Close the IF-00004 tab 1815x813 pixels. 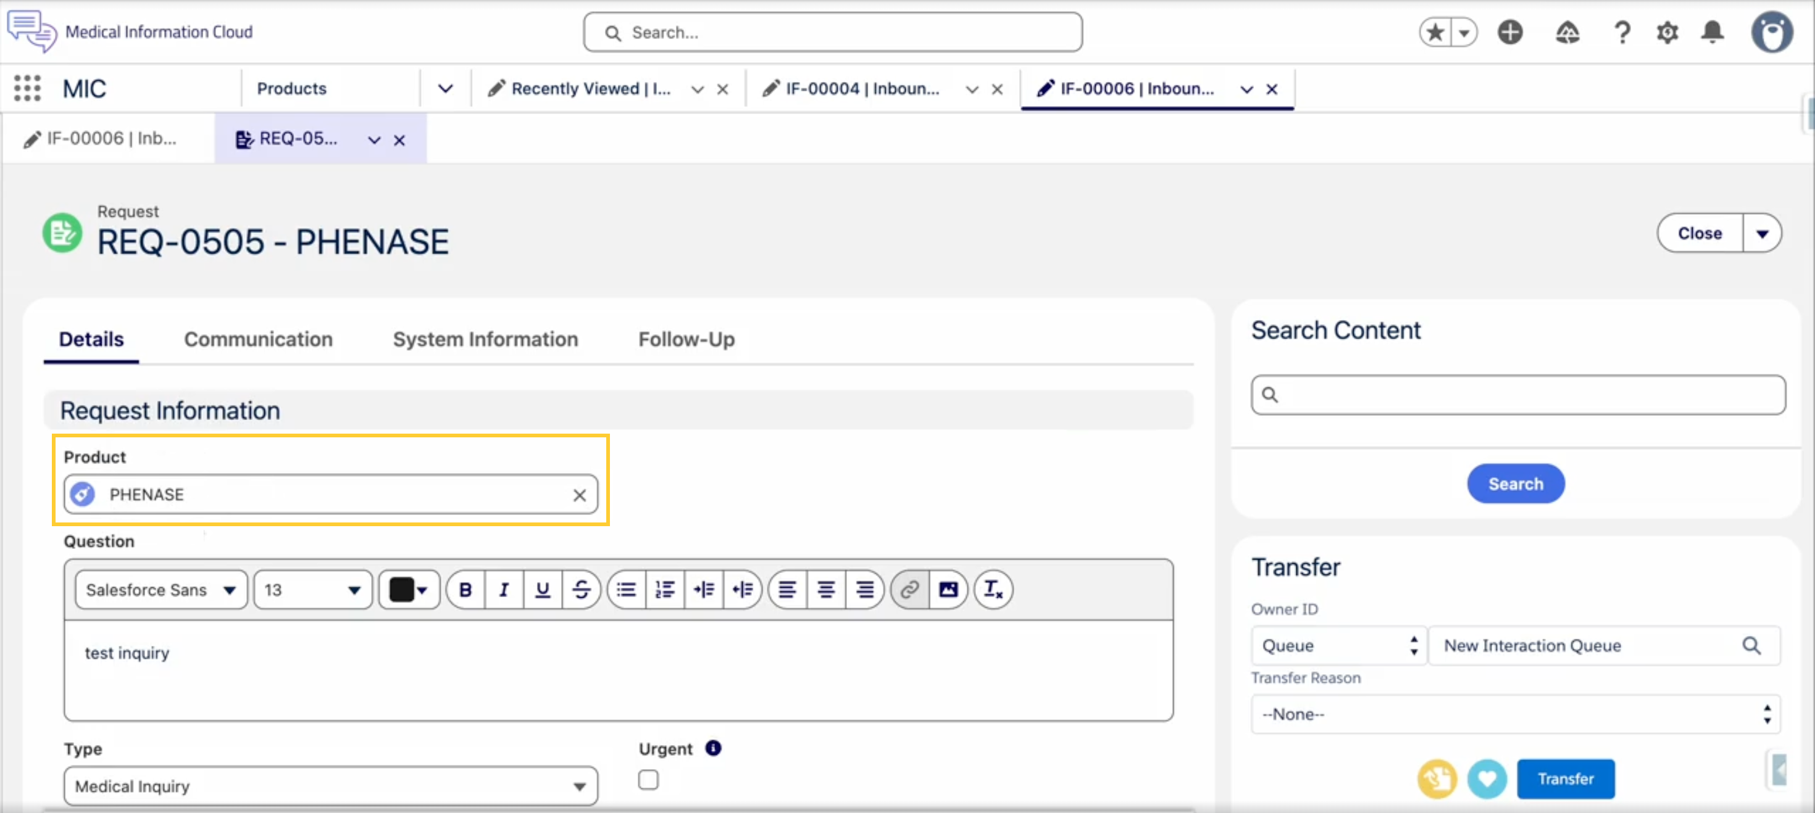pyautogui.click(x=997, y=89)
